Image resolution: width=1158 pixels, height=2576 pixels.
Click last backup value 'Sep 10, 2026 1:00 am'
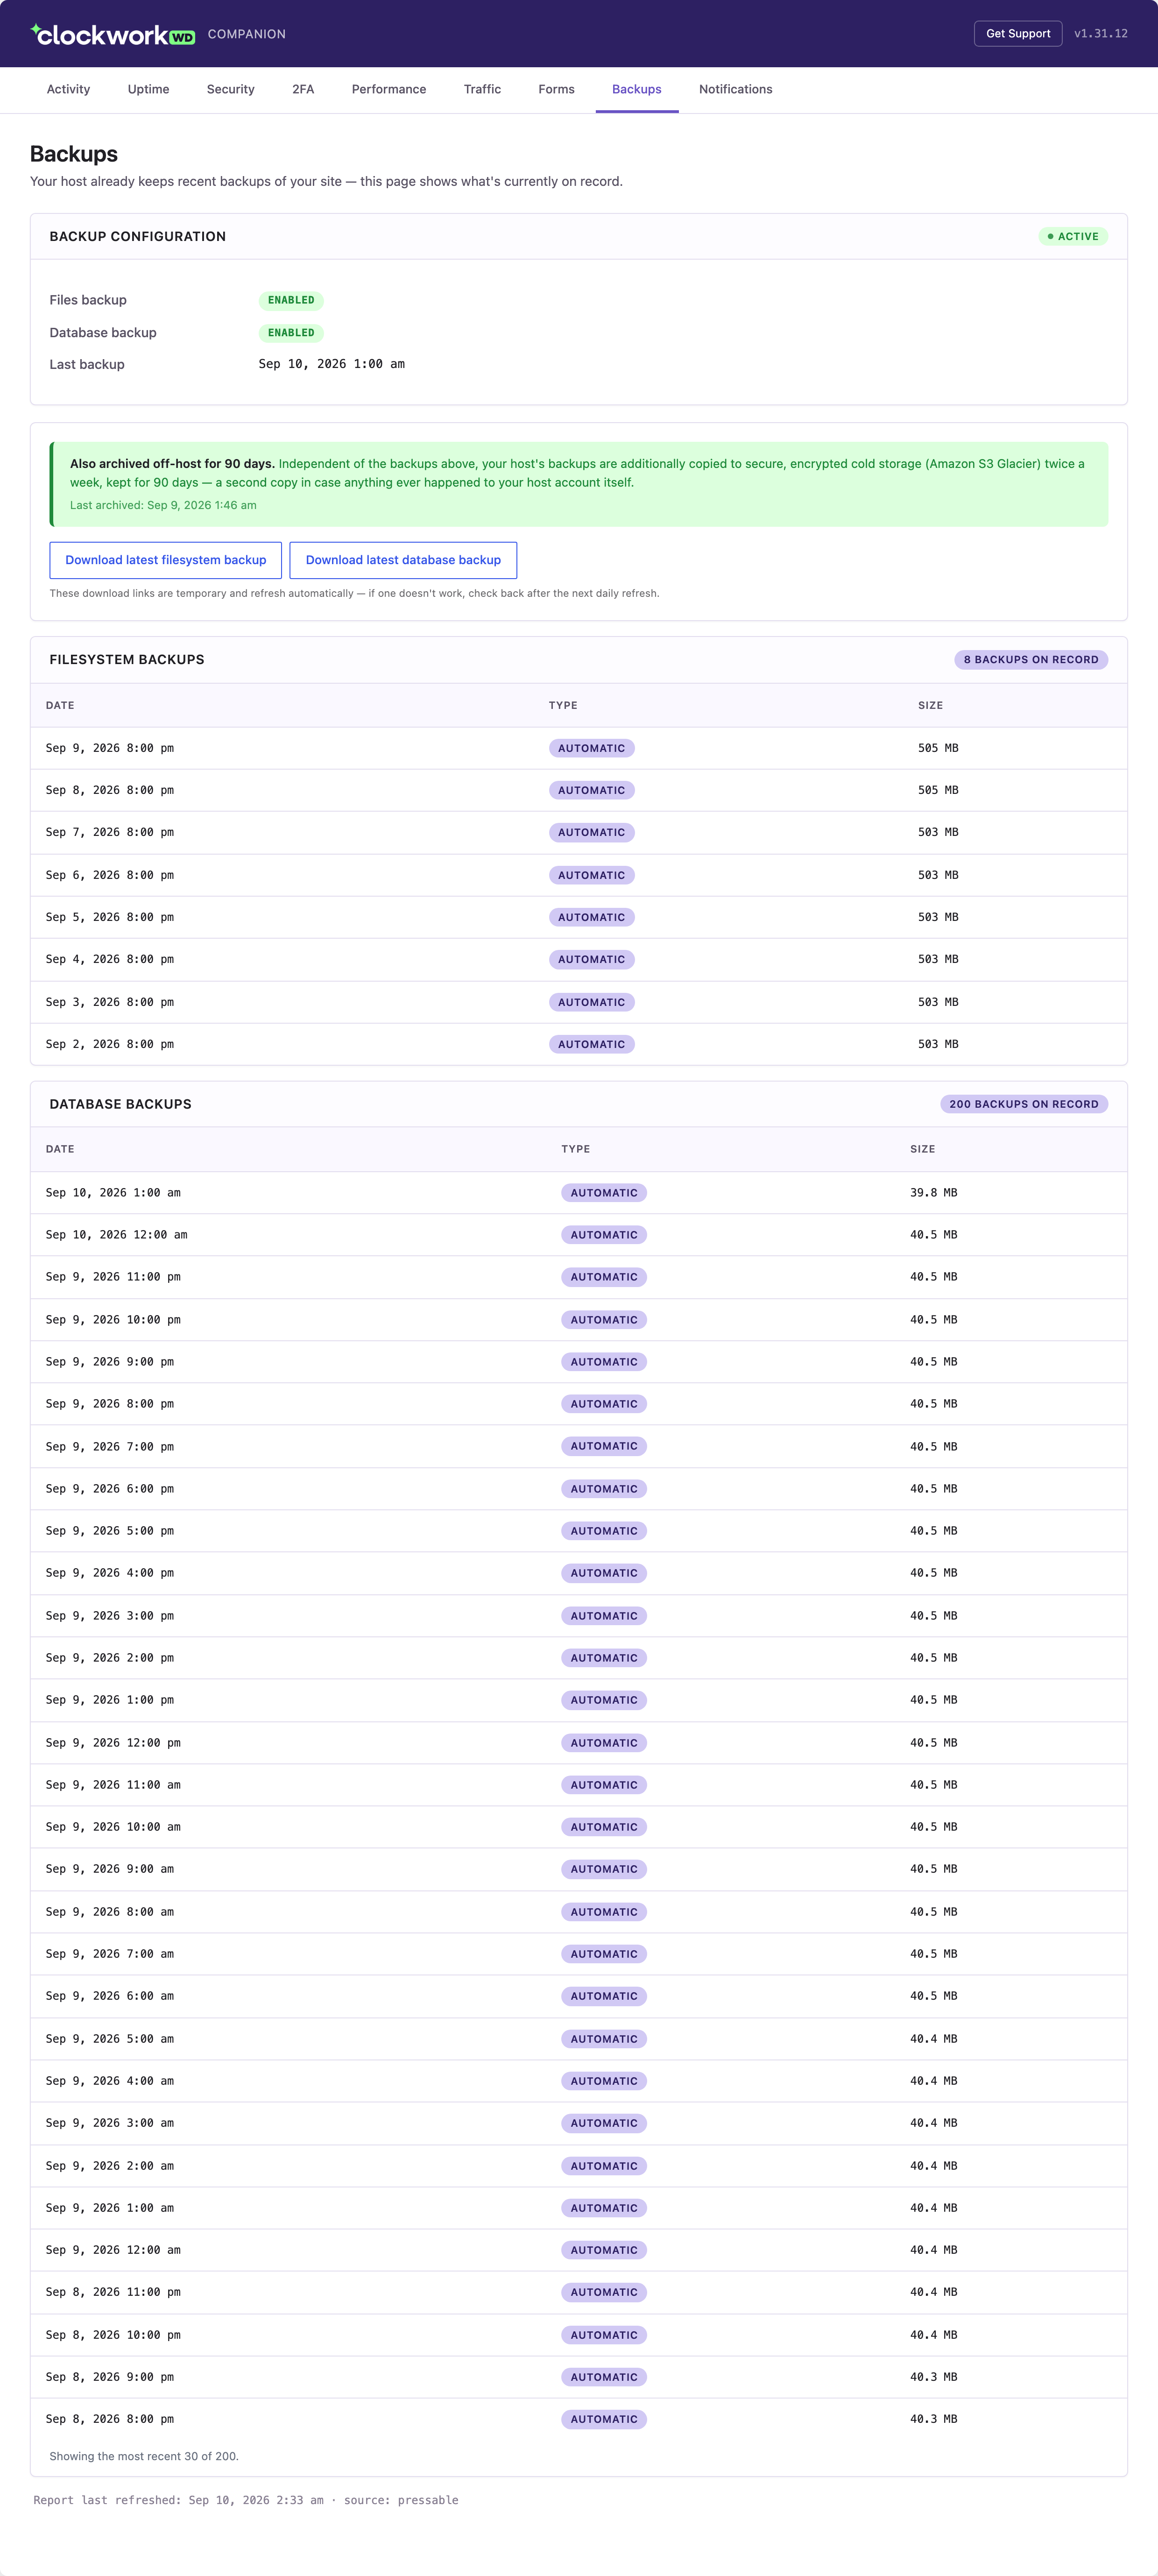point(332,364)
